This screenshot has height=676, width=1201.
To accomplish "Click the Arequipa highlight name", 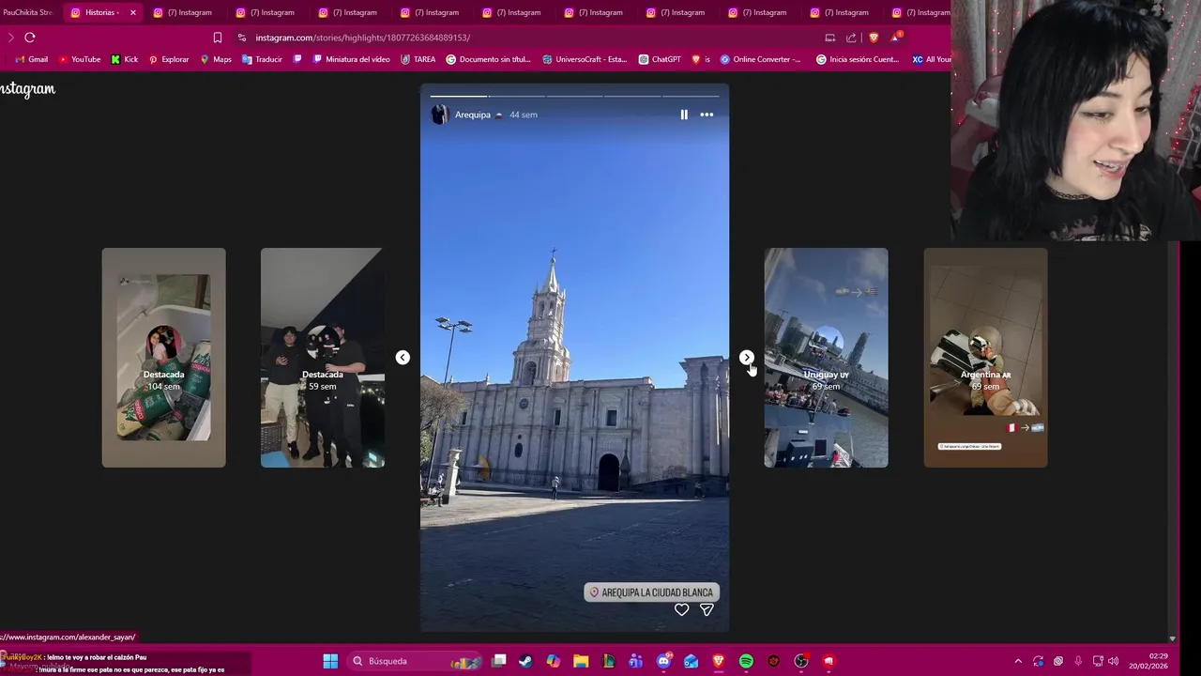I will [x=473, y=115].
